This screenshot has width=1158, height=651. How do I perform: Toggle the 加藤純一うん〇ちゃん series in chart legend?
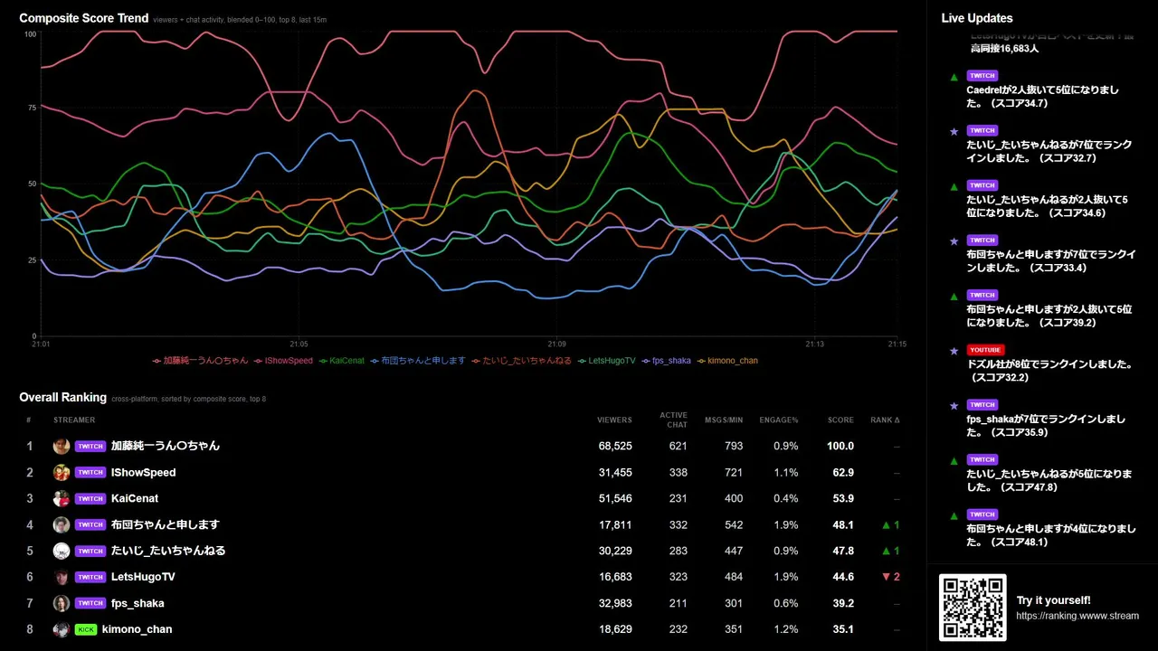pyautogui.click(x=200, y=361)
